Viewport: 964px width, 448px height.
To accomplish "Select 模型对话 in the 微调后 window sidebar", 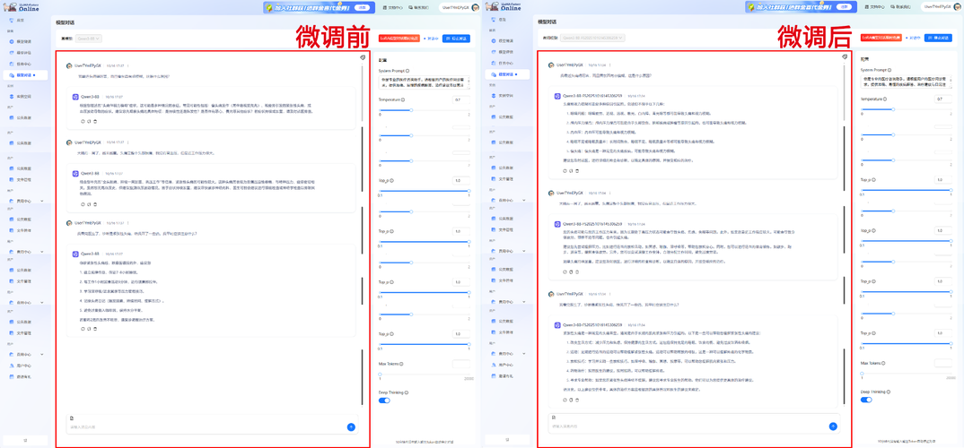I will (506, 74).
